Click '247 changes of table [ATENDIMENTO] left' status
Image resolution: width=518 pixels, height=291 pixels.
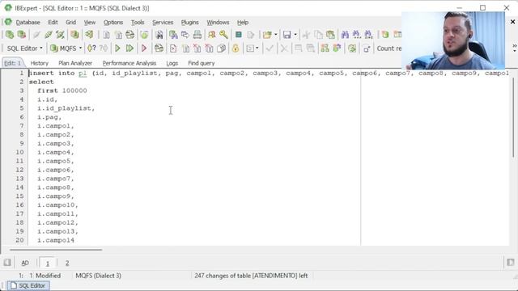251,276
